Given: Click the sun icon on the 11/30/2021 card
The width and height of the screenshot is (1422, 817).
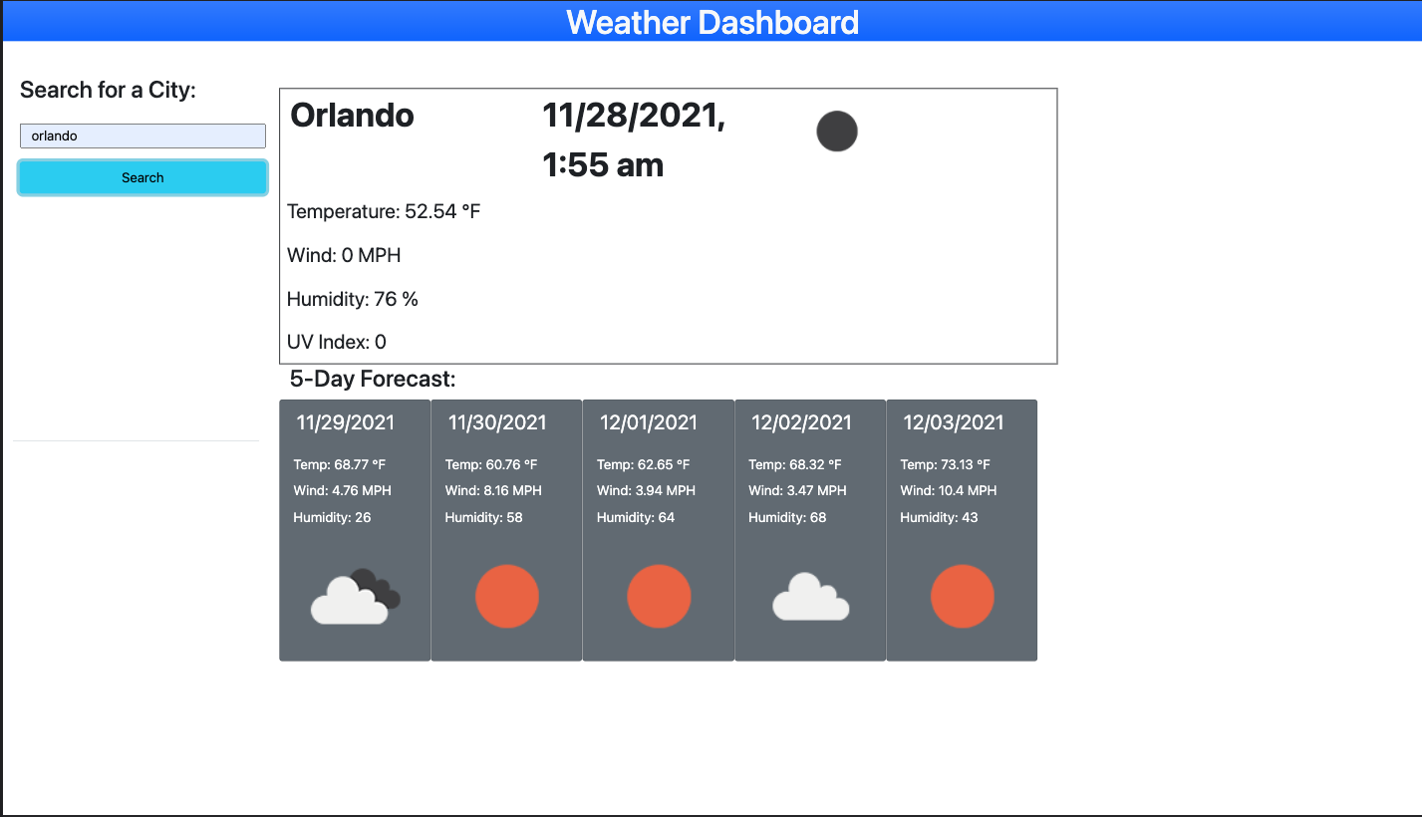Looking at the screenshot, I should 506,596.
